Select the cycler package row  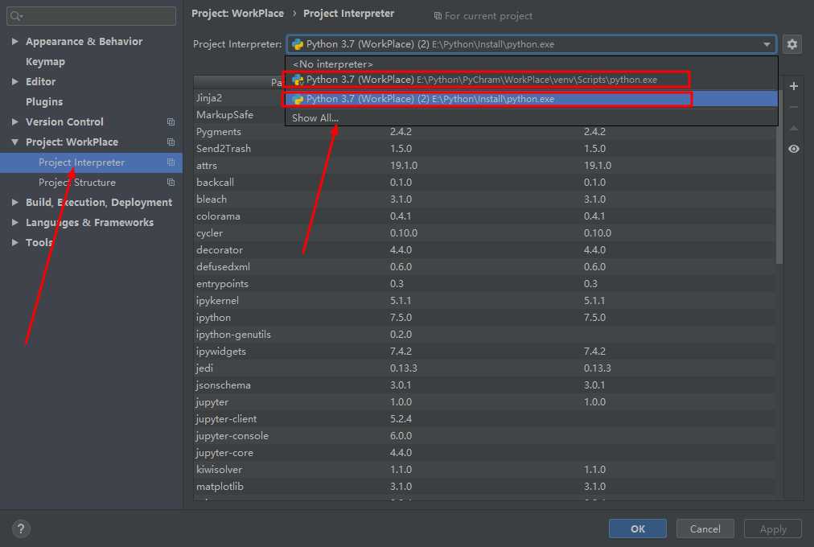pyautogui.click(x=485, y=233)
